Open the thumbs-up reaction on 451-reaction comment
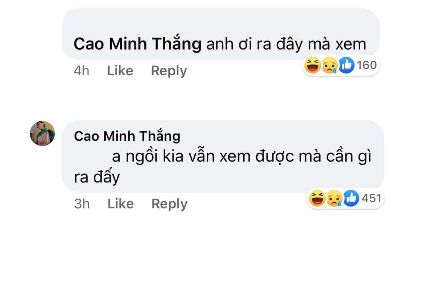The image size is (433, 290). 351,198
